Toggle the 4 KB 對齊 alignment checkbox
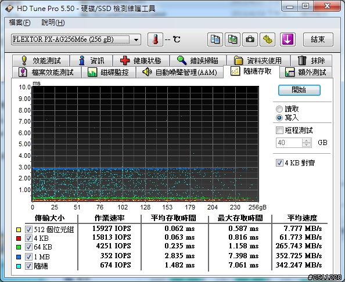Viewport: 345px width, 282px height. [279, 163]
